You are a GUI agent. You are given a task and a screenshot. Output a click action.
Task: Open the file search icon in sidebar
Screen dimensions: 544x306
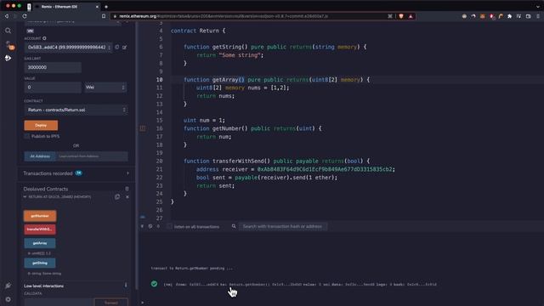tap(8, 31)
